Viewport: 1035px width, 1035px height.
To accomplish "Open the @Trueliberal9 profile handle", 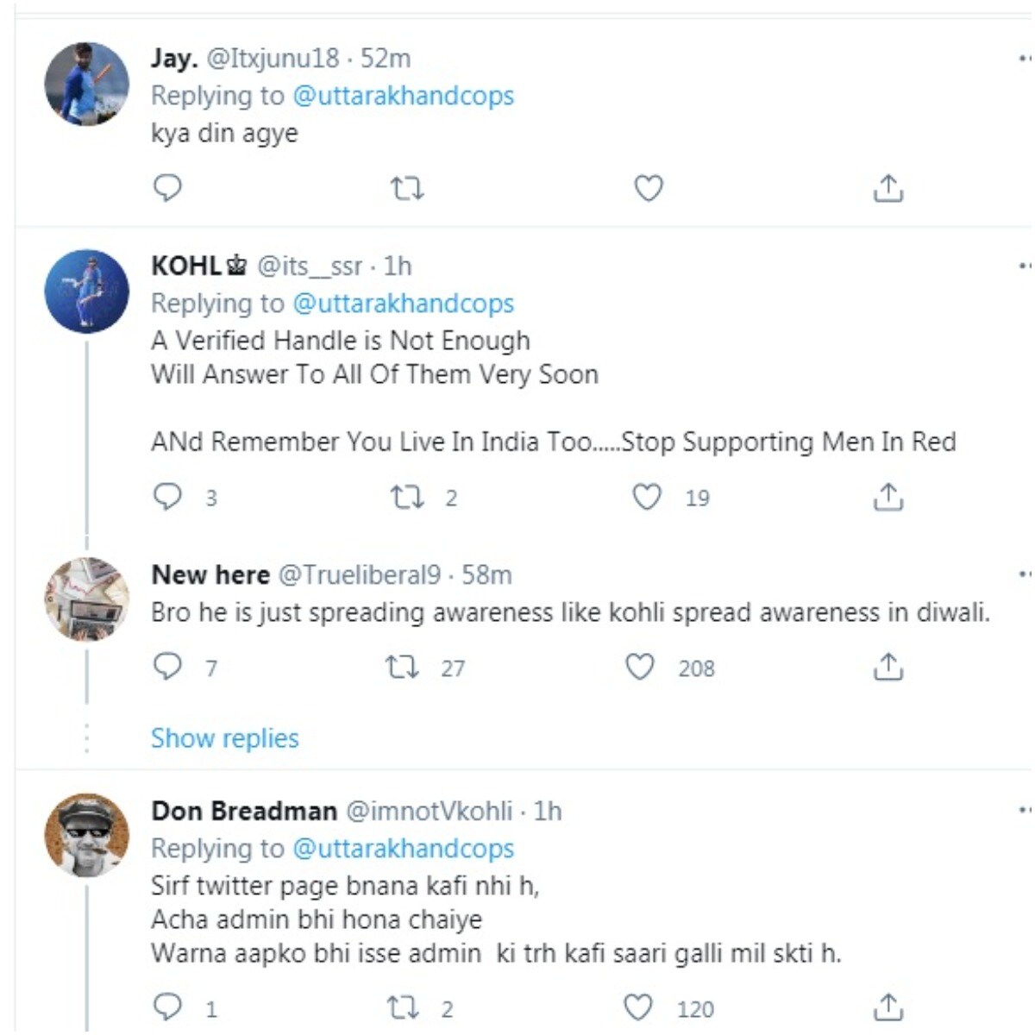I will pyautogui.click(x=360, y=574).
